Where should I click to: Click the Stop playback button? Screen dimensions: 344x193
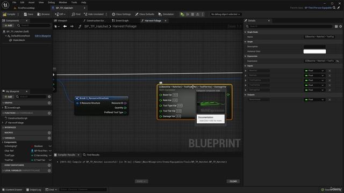click(x=192, y=14)
